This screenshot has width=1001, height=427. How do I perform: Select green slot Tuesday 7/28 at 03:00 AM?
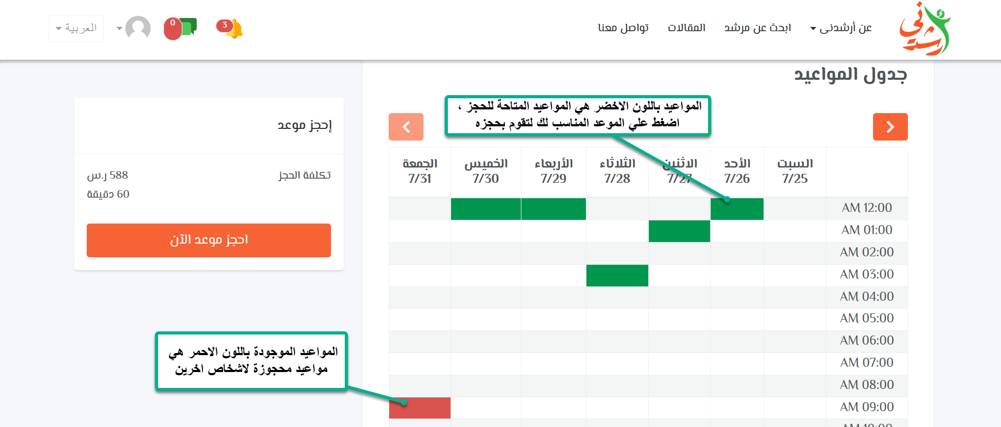[617, 276]
